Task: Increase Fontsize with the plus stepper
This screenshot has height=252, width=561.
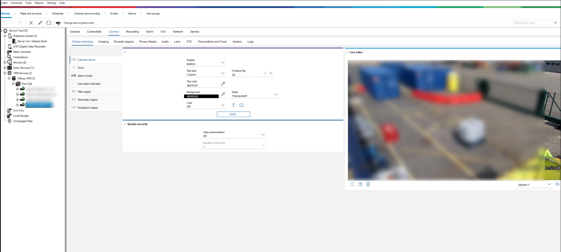Action: click(271, 73)
